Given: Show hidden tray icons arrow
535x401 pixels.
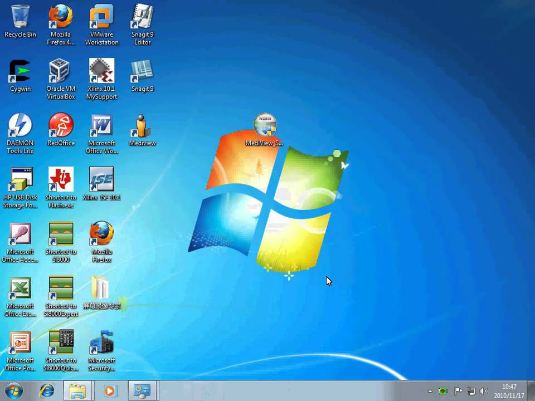Looking at the screenshot, I should [430, 391].
